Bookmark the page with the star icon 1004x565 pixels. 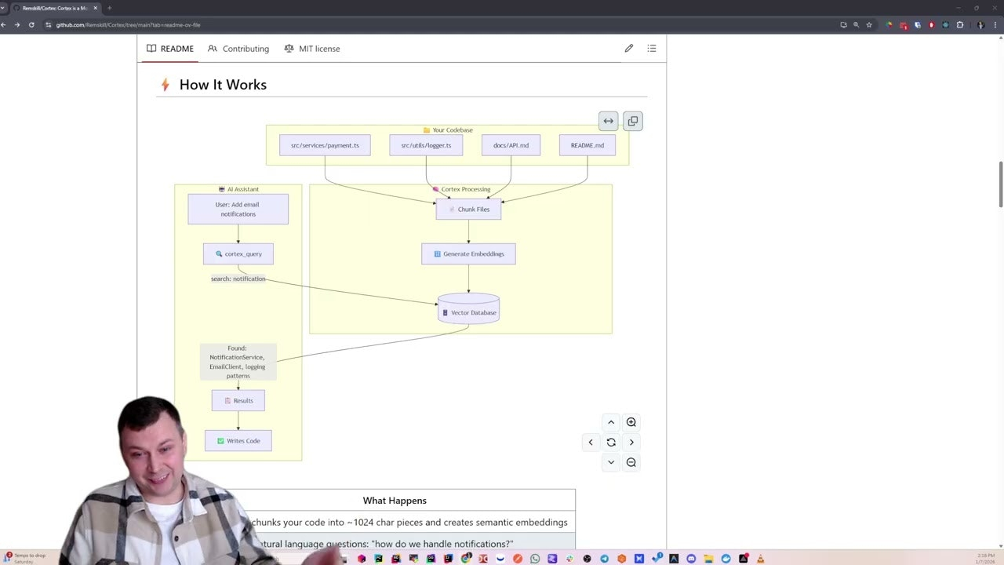(x=869, y=24)
